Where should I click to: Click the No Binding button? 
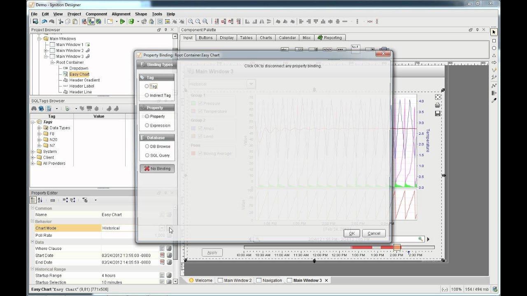(x=157, y=169)
